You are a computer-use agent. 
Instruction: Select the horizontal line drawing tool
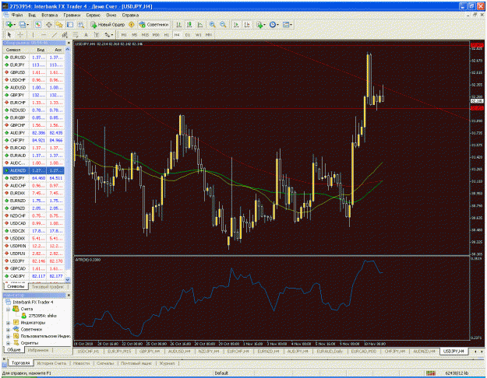pos(44,35)
